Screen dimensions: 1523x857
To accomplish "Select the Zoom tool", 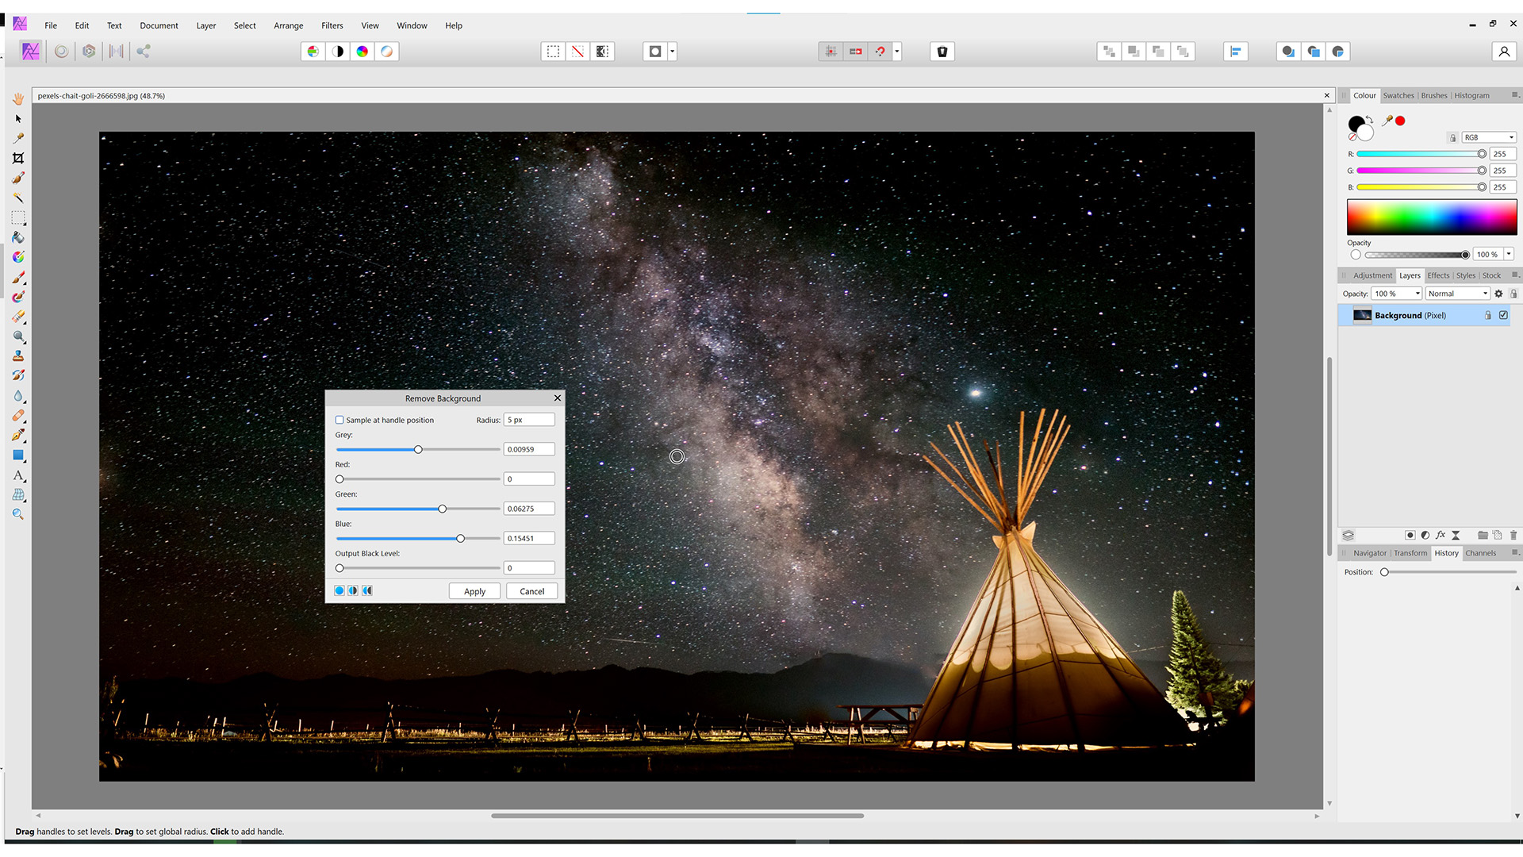I will 17,513.
